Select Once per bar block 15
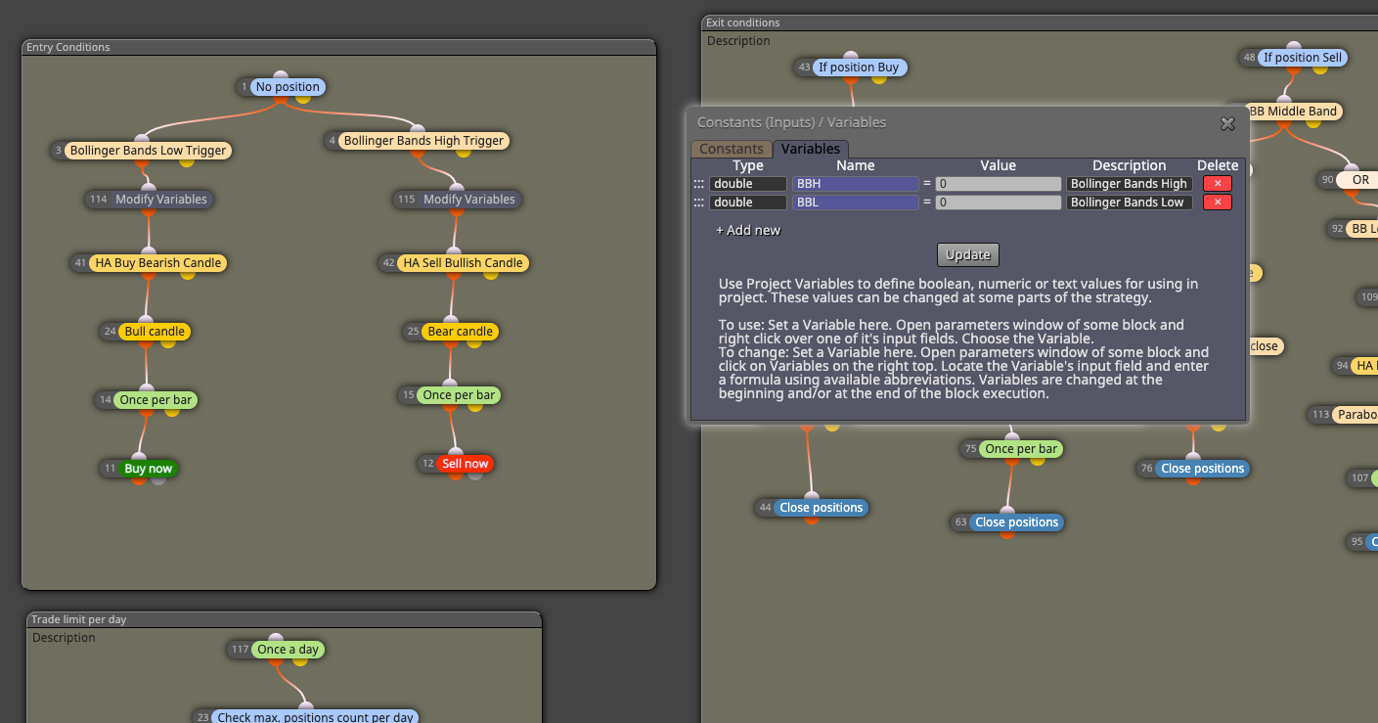 (459, 395)
